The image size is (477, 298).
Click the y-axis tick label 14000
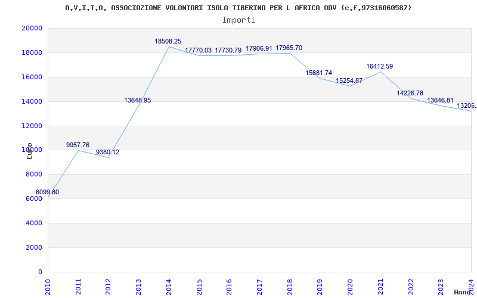32,101
